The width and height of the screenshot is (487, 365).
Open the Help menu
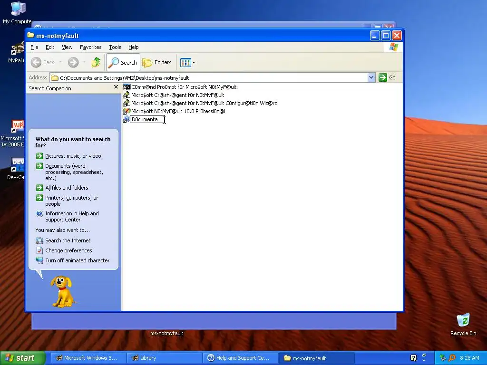tap(133, 47)
